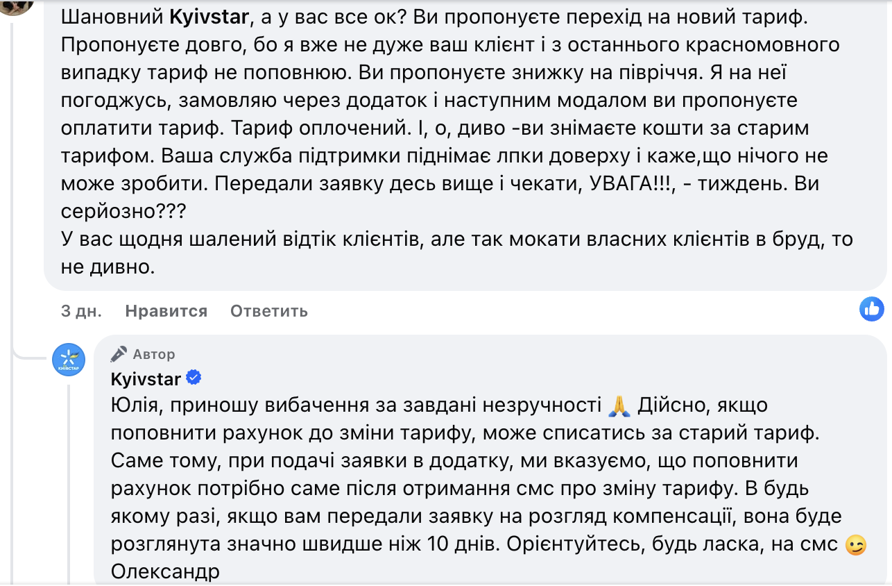Click the blue verified badge beside Kyivstar
Viewport: 892px width, 586px height.
(x=195, y=378)
